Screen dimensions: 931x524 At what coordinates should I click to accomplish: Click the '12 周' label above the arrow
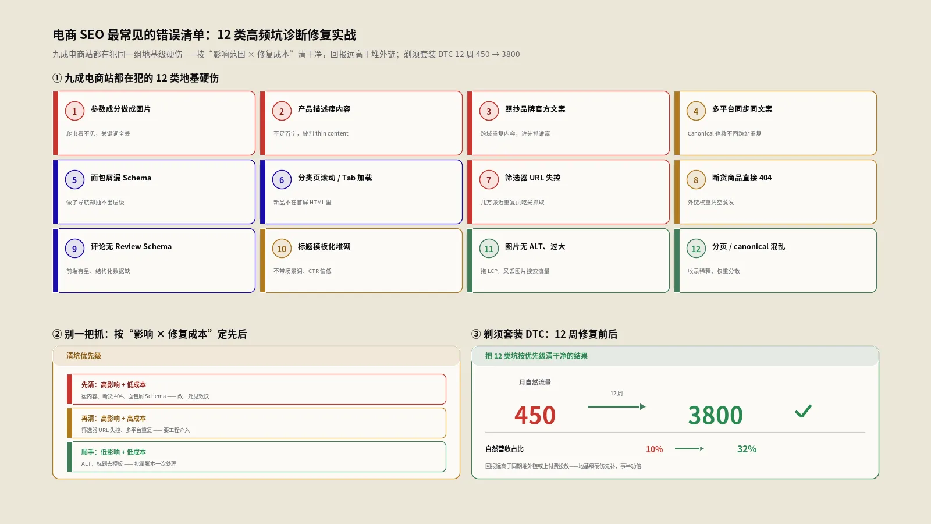point(617,393)
